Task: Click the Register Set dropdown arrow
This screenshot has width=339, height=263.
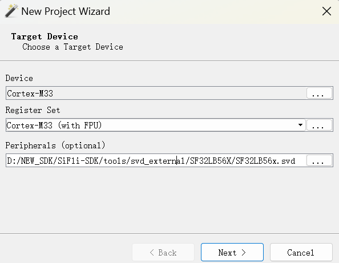Action: click(300, 125)
